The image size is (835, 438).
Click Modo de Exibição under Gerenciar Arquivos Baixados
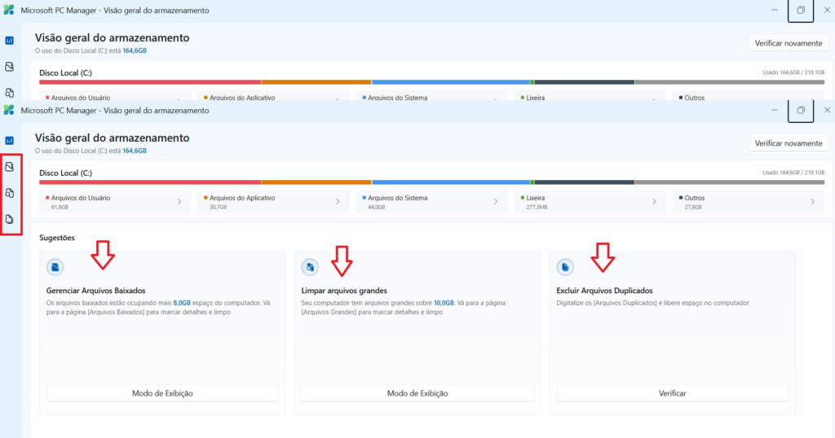pos(162,393)
